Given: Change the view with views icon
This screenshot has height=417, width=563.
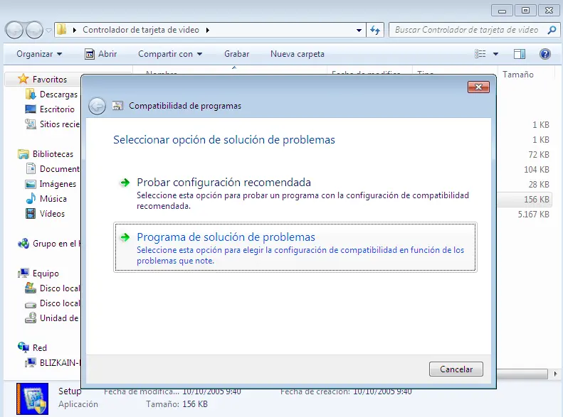Looking at the screenshot, I should [x=480, y=54].
